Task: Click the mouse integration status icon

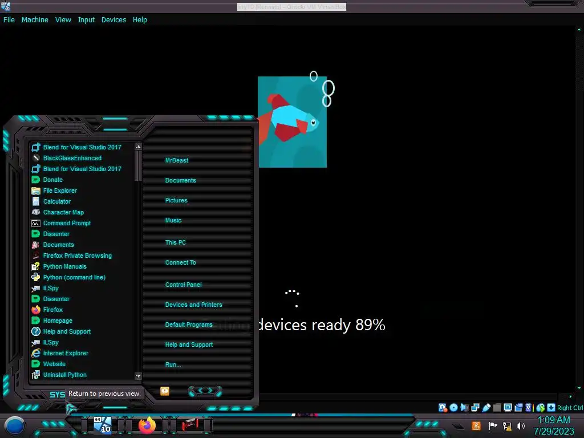Action: pos(541,408)
